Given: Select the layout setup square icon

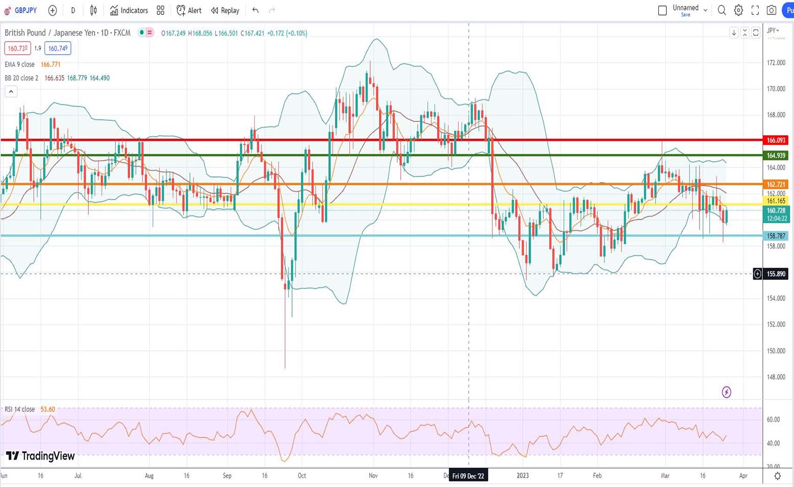Looking at the screenshot, I should [662, 10].
